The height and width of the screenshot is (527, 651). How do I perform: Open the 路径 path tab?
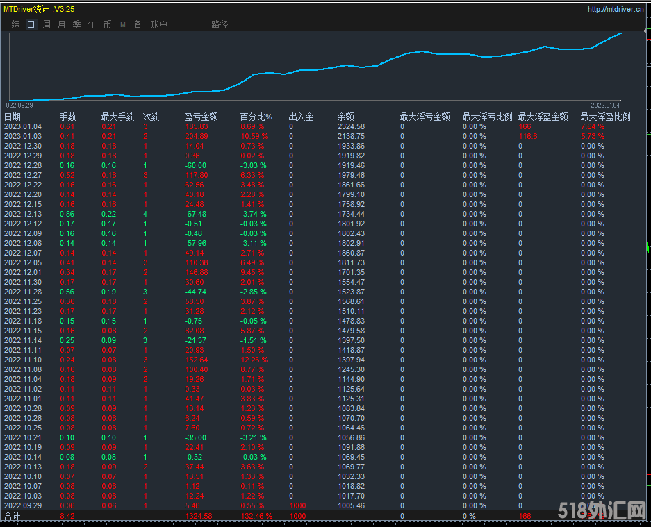pyautogui.click(x=220, y=24)
